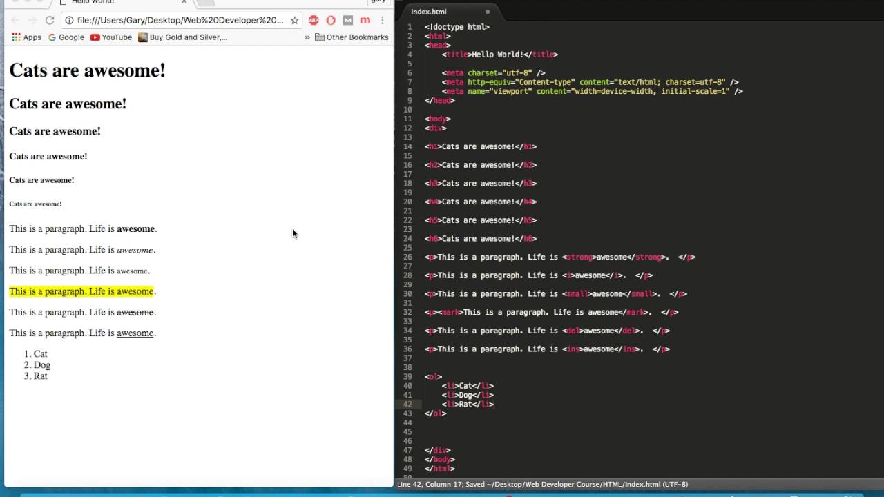The image size is (884, 497).
Task: Open the Apps bookmark shortcut
Action: tap(26, 37)
